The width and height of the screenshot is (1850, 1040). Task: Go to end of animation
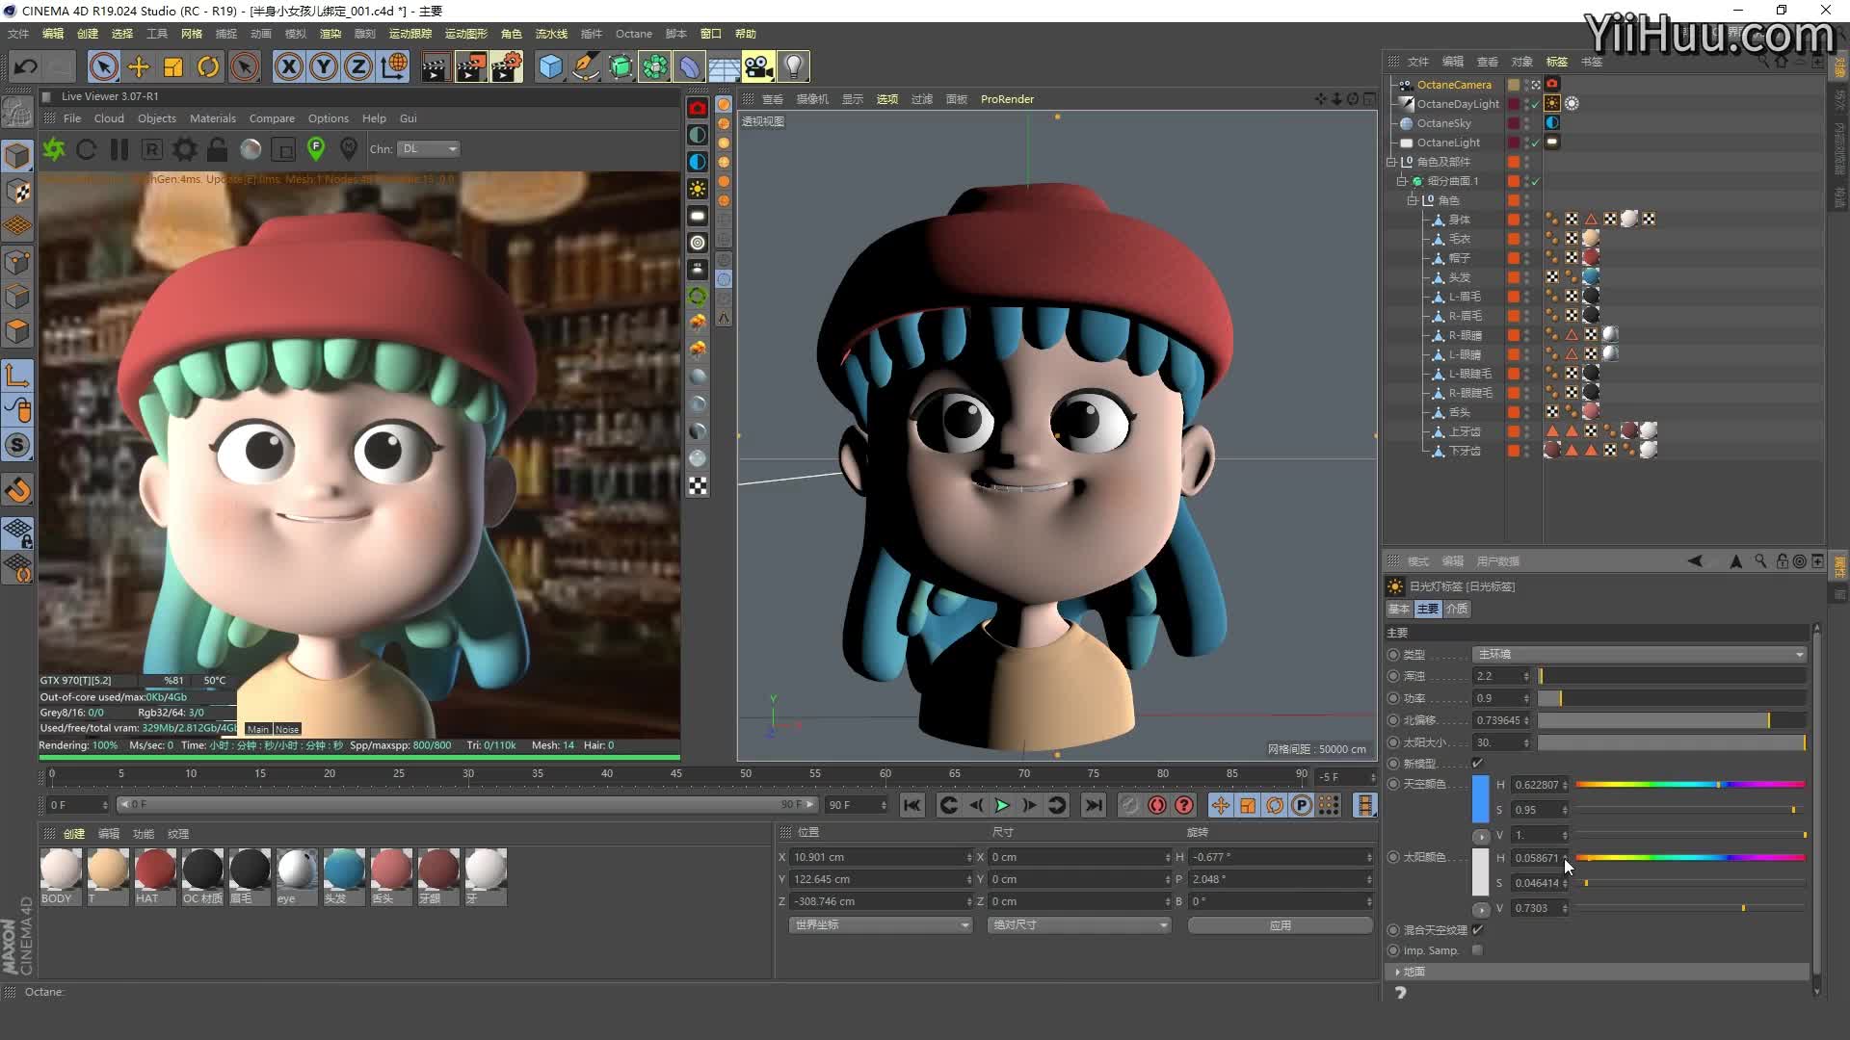(1094, 806)
